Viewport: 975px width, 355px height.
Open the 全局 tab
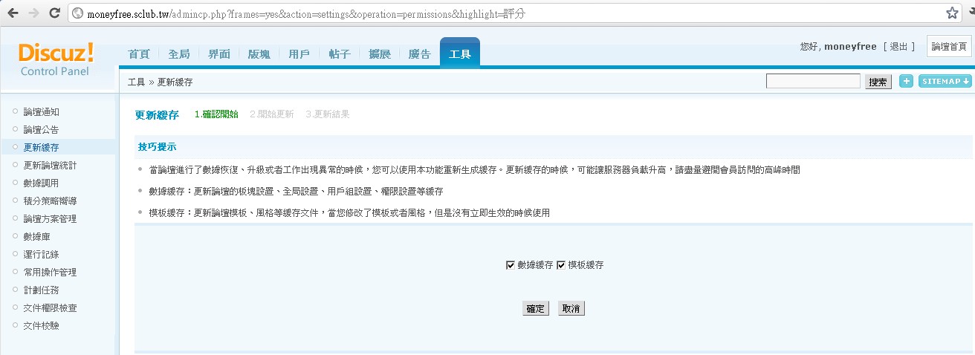pos(179,54)
